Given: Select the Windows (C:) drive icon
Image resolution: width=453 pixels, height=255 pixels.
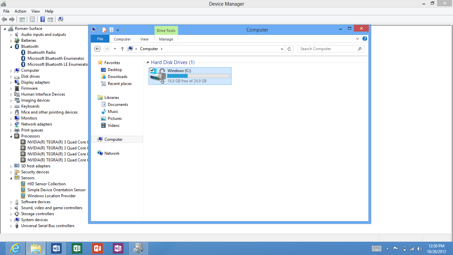Looking at the screenshot, I should click(158, 76).
